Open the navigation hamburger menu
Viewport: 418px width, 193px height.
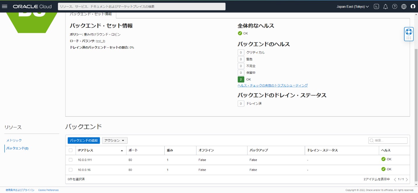coord(4,6)
